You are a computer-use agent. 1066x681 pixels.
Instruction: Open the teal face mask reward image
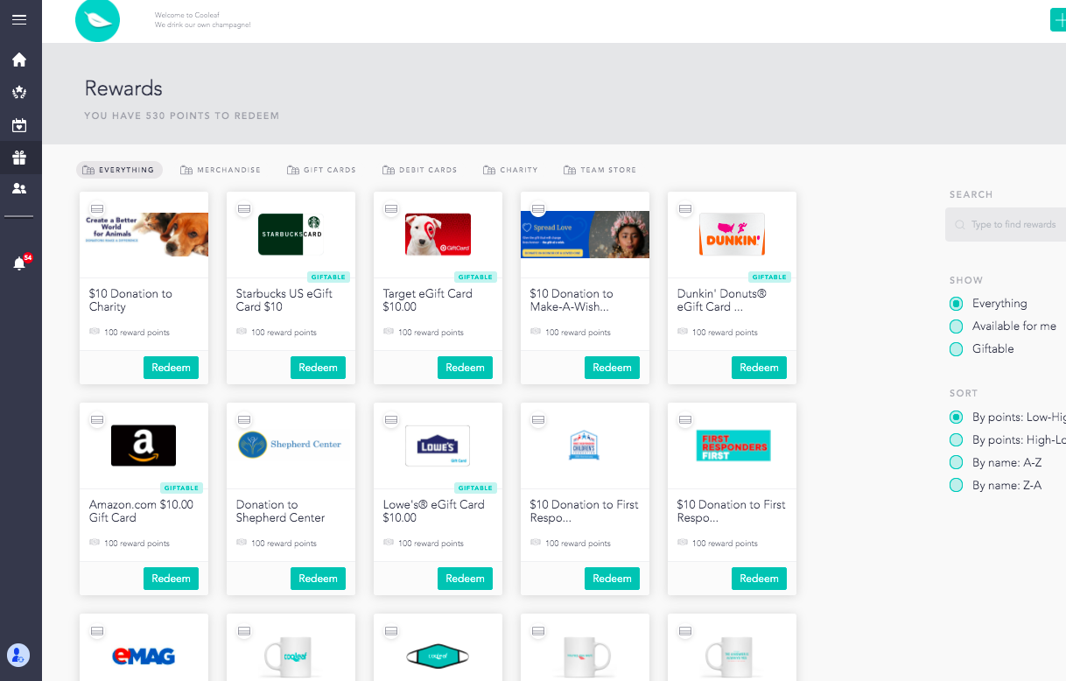[438, 656]
